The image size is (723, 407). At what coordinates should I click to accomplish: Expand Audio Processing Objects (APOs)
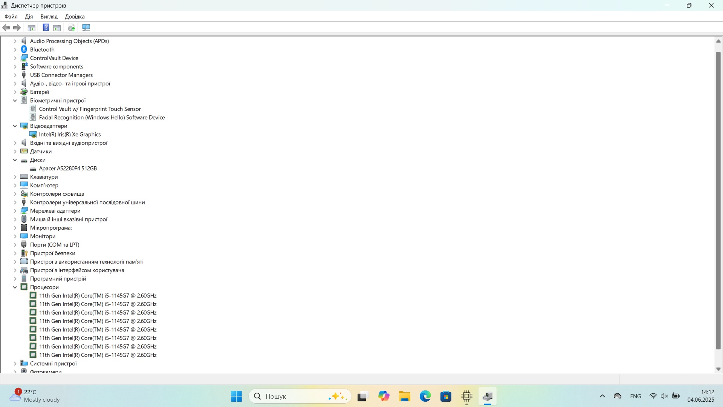pos(15,41)
